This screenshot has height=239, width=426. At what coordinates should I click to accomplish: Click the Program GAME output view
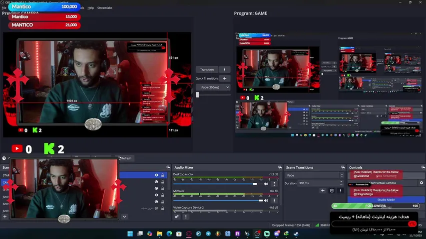click(x=329, y=85)
